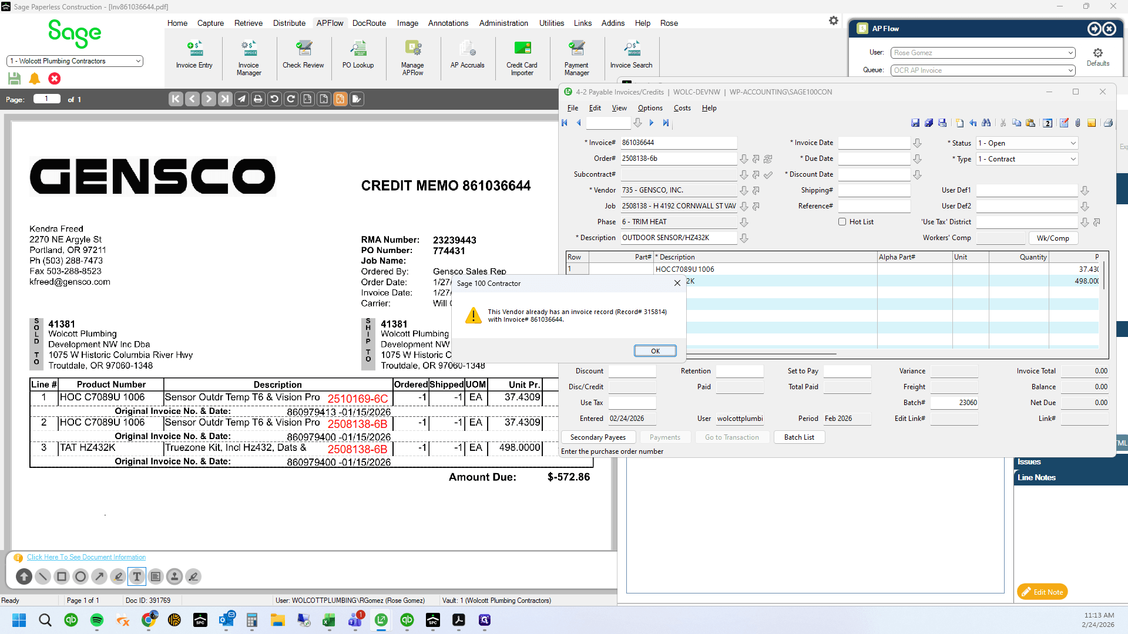Open File Explorer from the taskbar

point(278,620)
